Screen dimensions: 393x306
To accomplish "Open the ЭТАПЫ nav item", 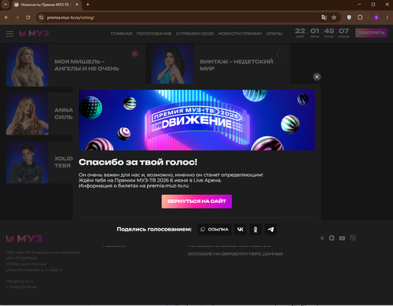I will tap(274, 34).
